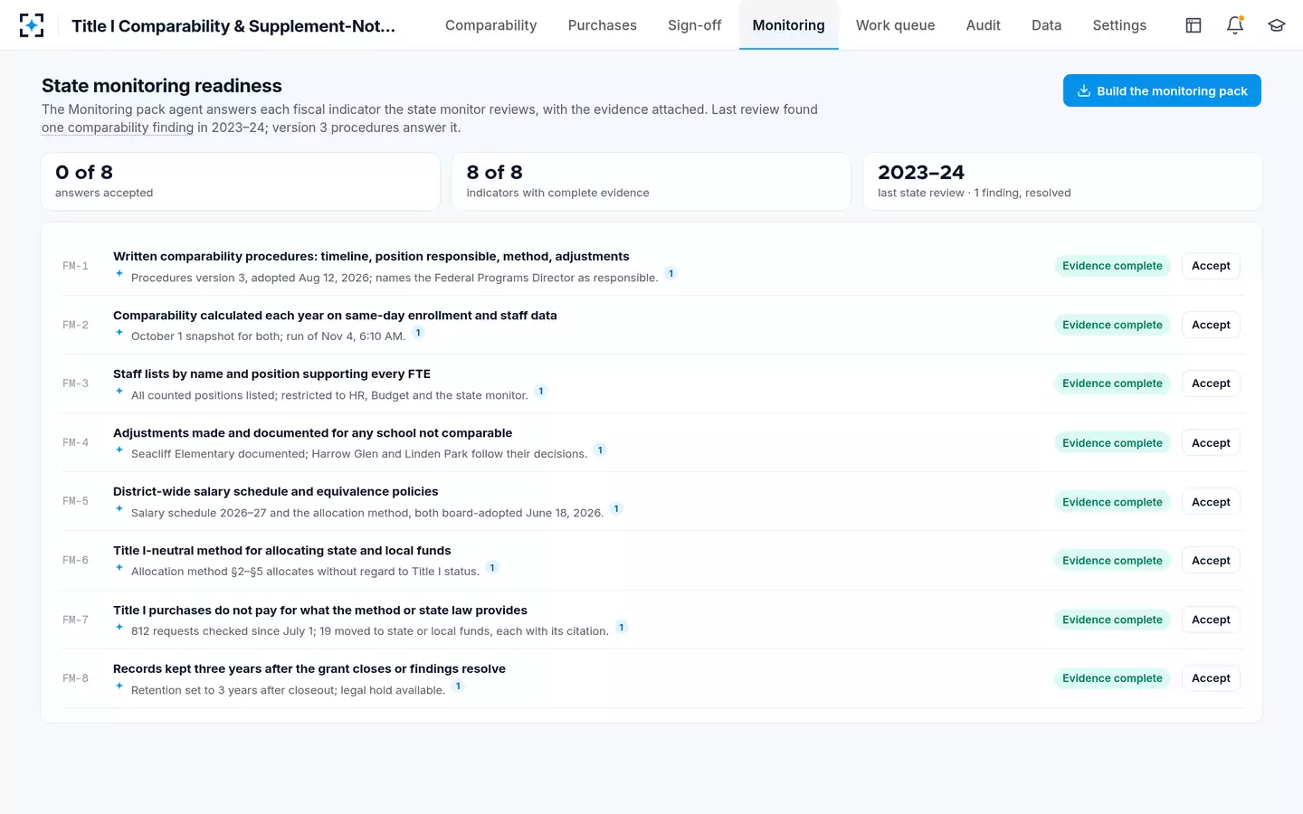Accept the FM-6 allocation method answer
Screen dimensions: 1303x814
[x=1211, y=561]
